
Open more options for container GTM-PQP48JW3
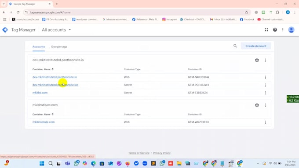(265, 85)
